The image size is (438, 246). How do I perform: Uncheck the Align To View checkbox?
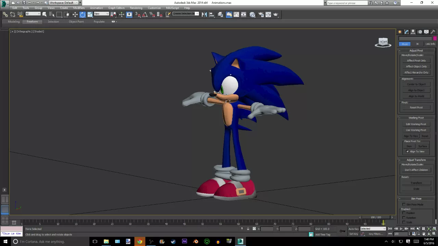pos(408,151)
